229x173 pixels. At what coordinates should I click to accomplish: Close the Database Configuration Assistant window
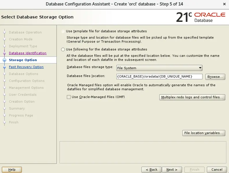click(x=224, y=4)
